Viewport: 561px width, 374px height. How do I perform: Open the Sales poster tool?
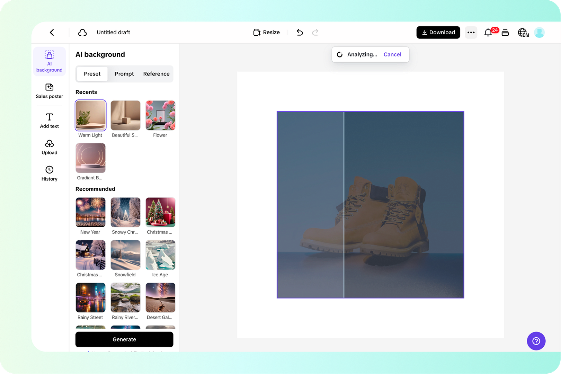[50, 91]
